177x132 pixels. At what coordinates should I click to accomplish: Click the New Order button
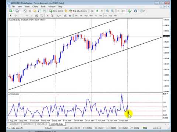click(56, 11)
